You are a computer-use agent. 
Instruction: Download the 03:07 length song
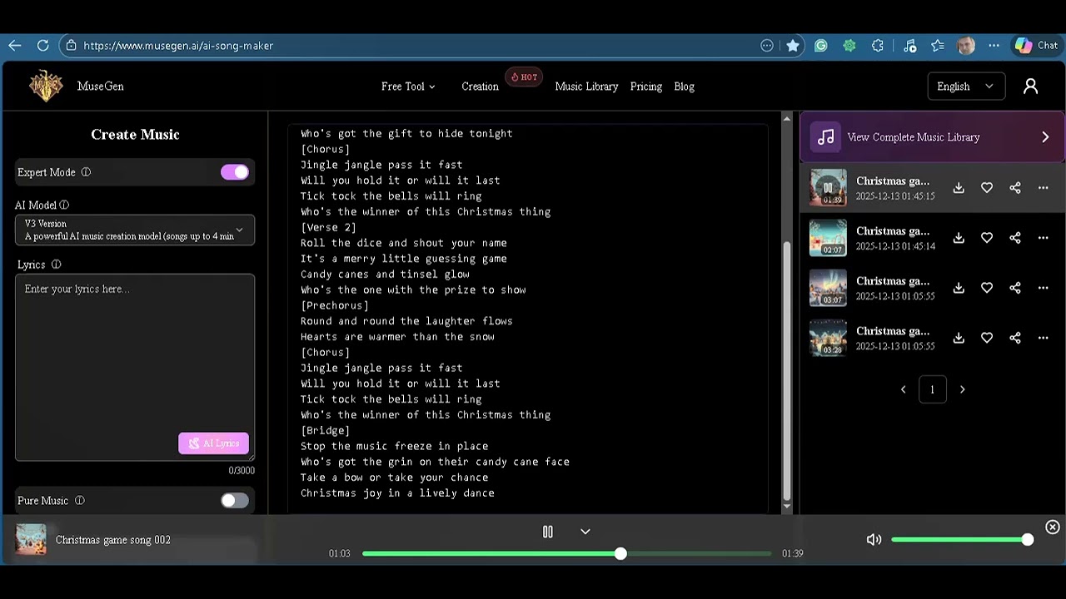pos(959,288)
